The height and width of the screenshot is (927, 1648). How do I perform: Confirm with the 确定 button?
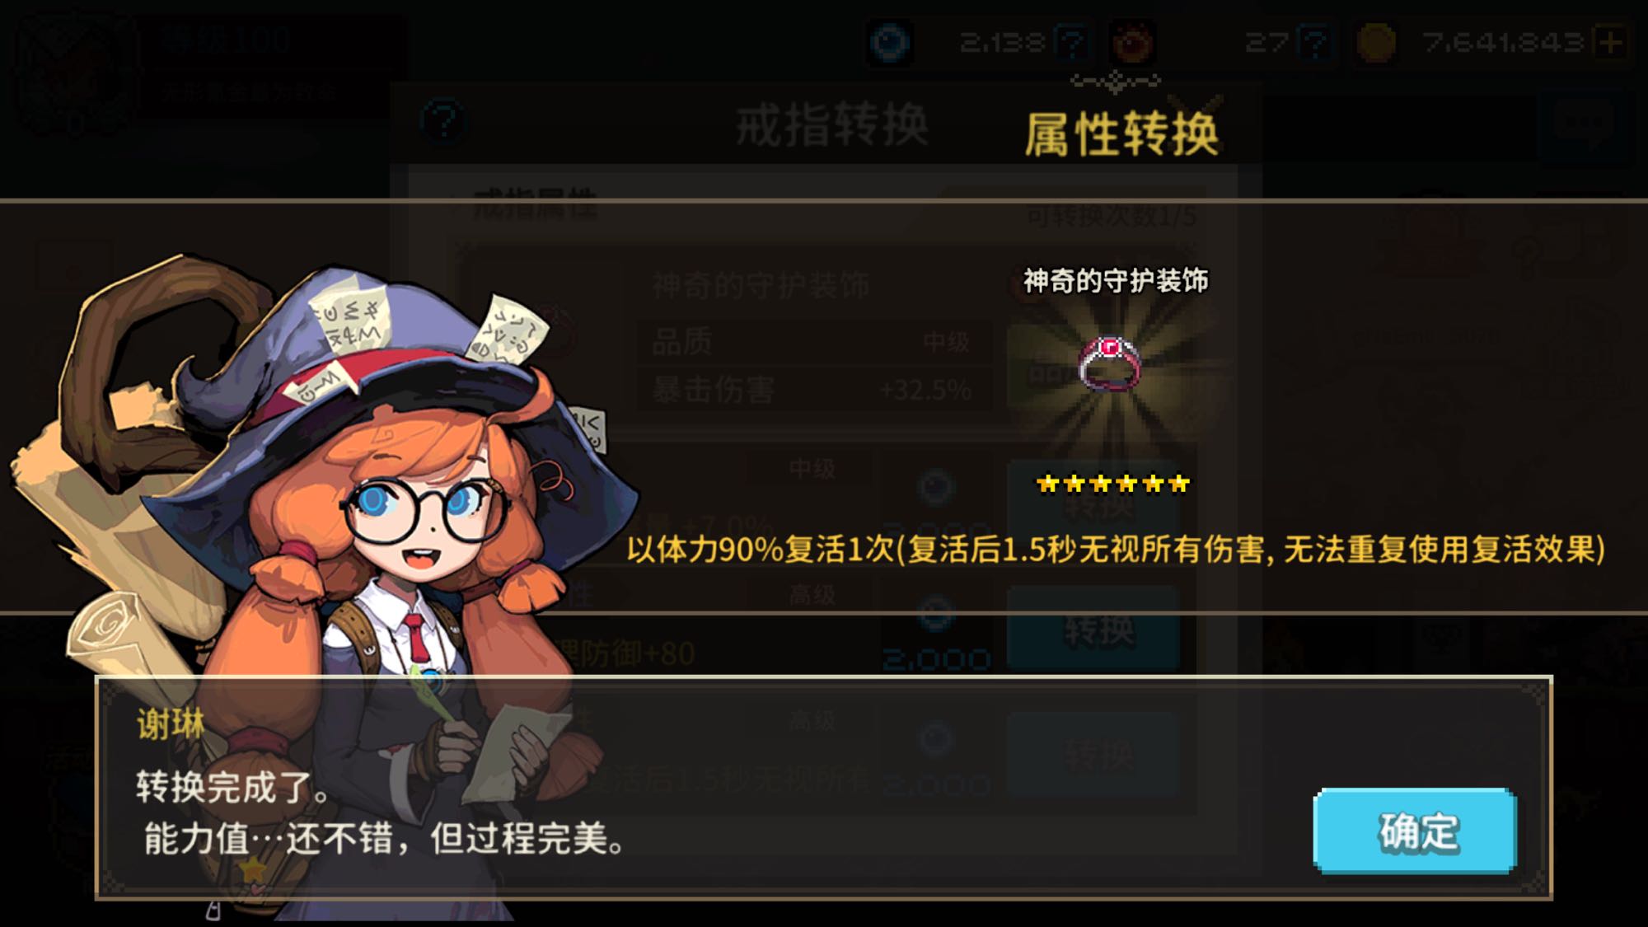coord(1414,831)
